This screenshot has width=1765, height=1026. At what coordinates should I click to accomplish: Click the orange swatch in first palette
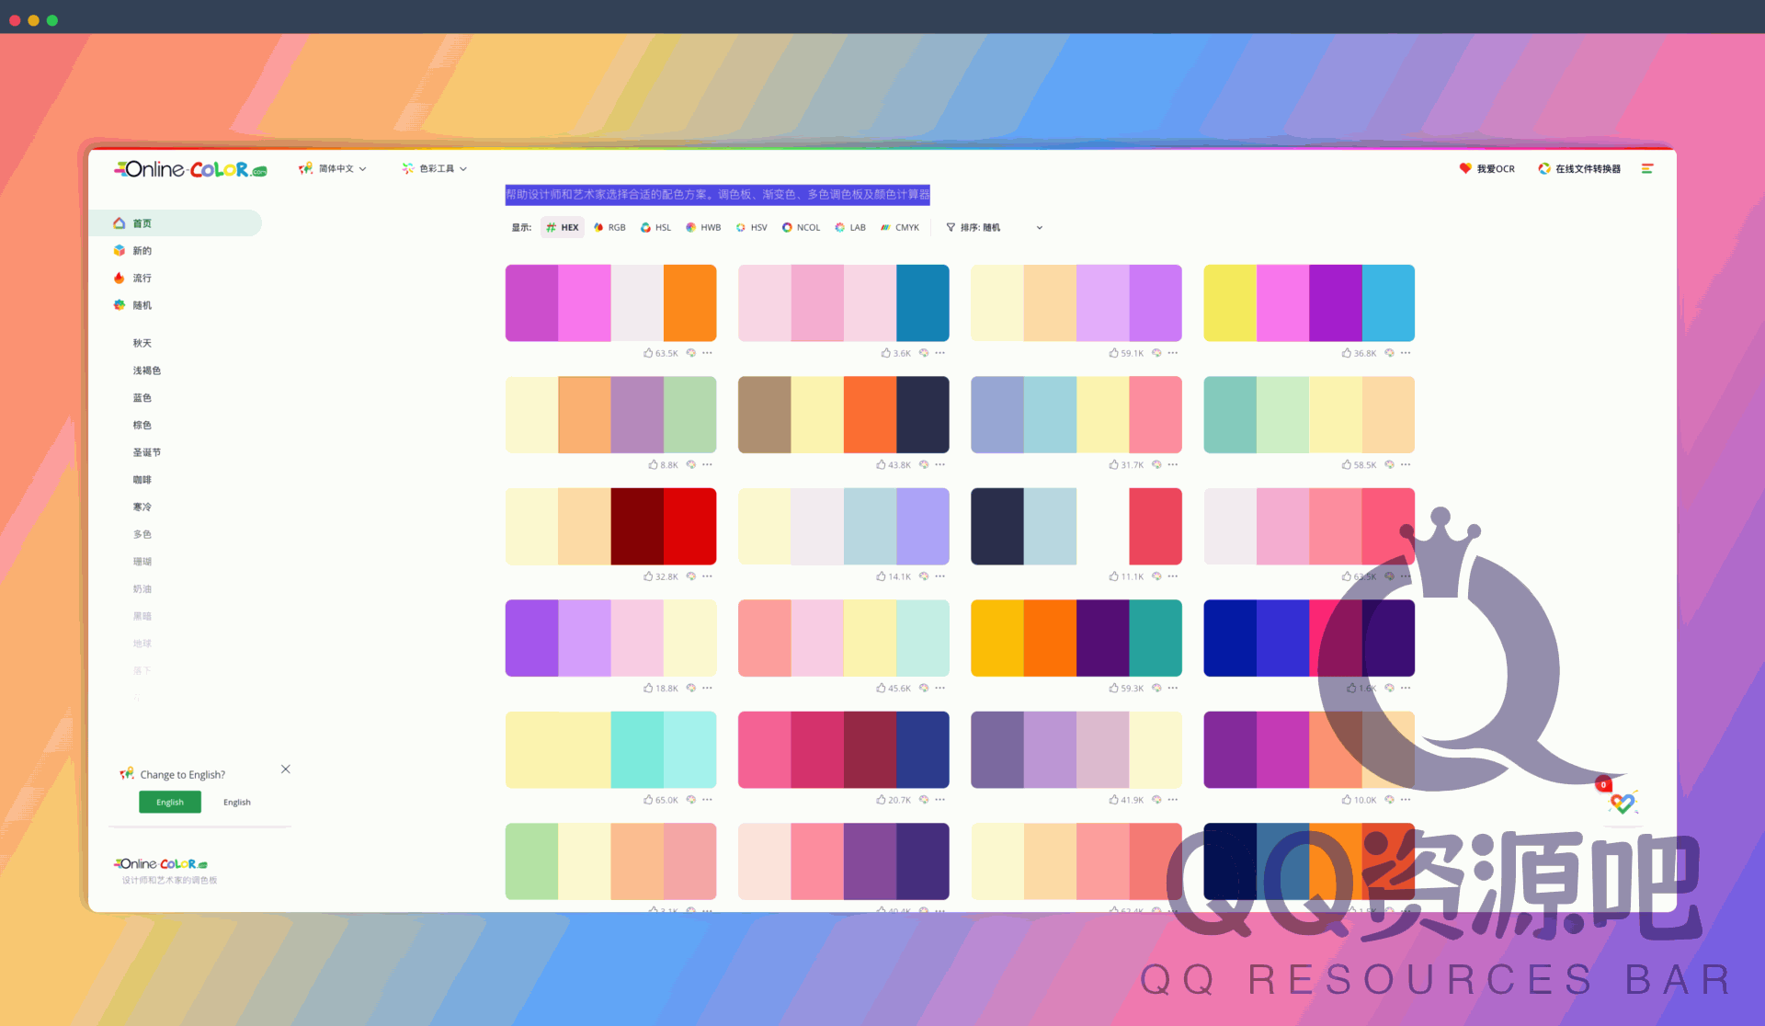pyautogui.click(x=689, y=302)
